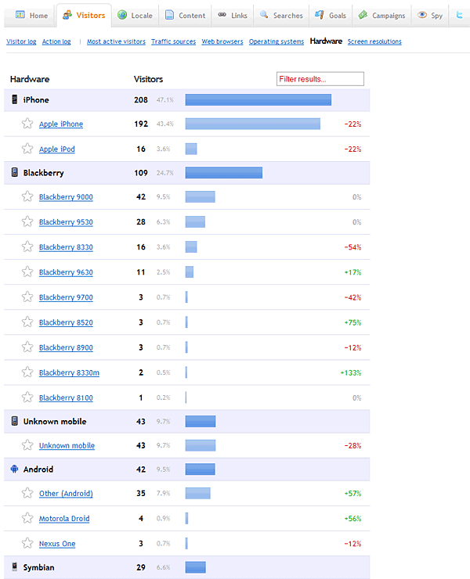Click the Visitors column header
Viewport: 470px width, 579px height.
(x=148, y=79)
